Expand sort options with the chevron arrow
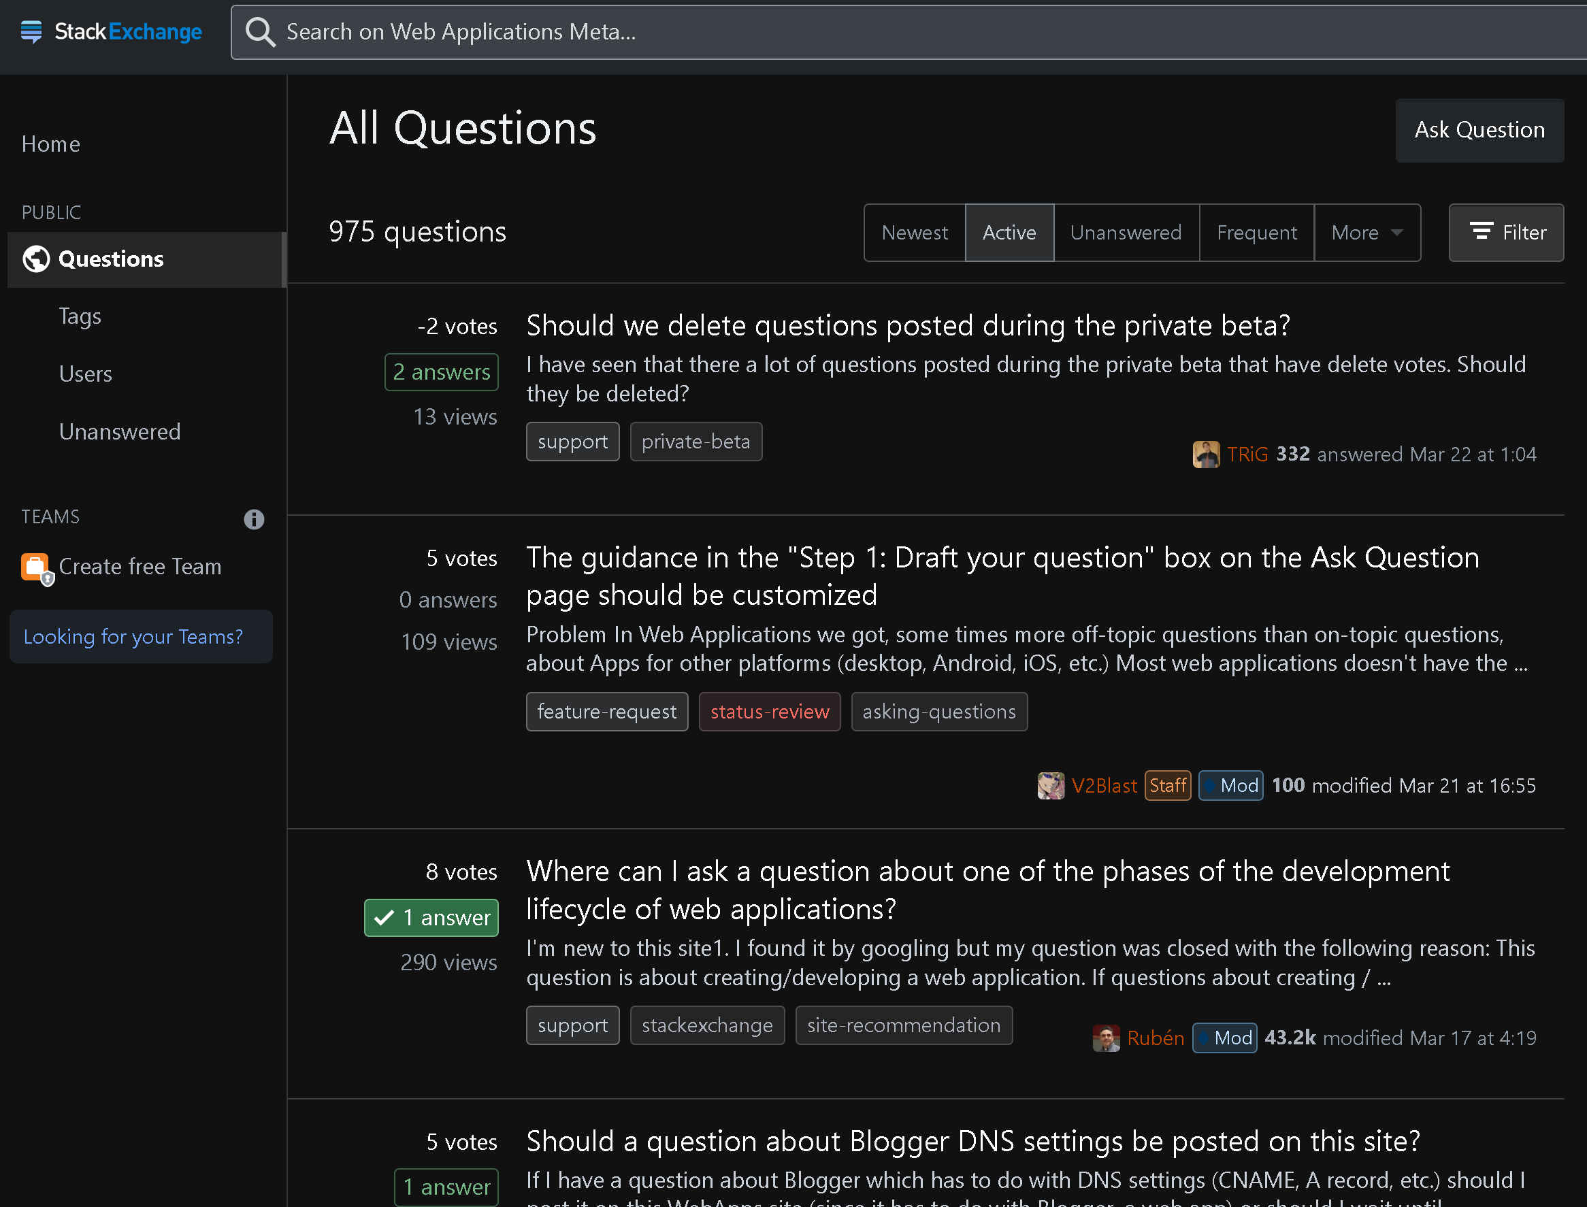 point(1397,233)
